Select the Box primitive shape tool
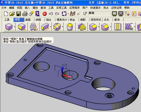Screen dimensions: 141x112 coord(9,27)
